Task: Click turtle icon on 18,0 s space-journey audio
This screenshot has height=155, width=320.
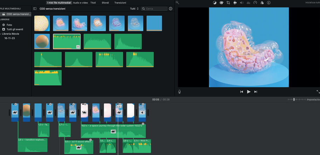Action: point(113,132)
